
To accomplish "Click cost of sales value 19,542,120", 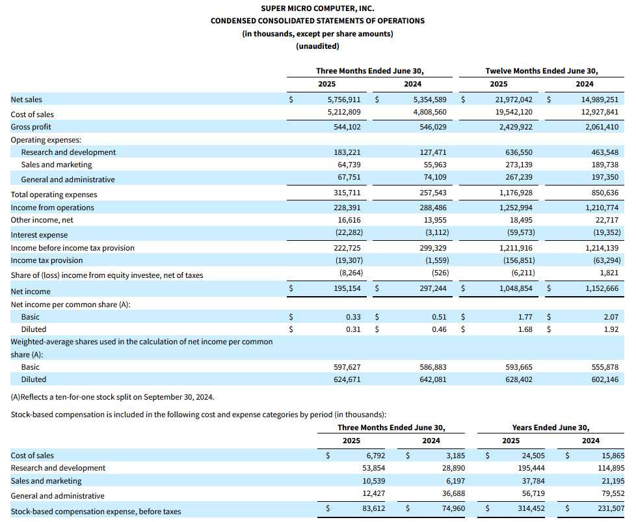I will [514, 112].
